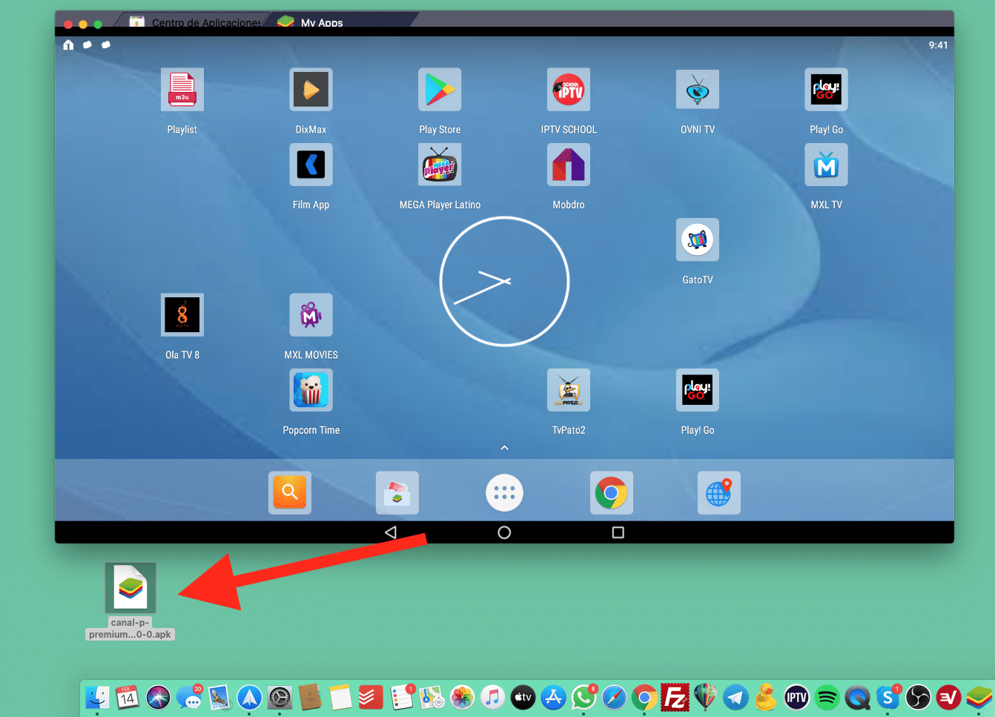Launch MXL MOVIES
The height and width of the screenshot is (717, 995).
[311, 314]
